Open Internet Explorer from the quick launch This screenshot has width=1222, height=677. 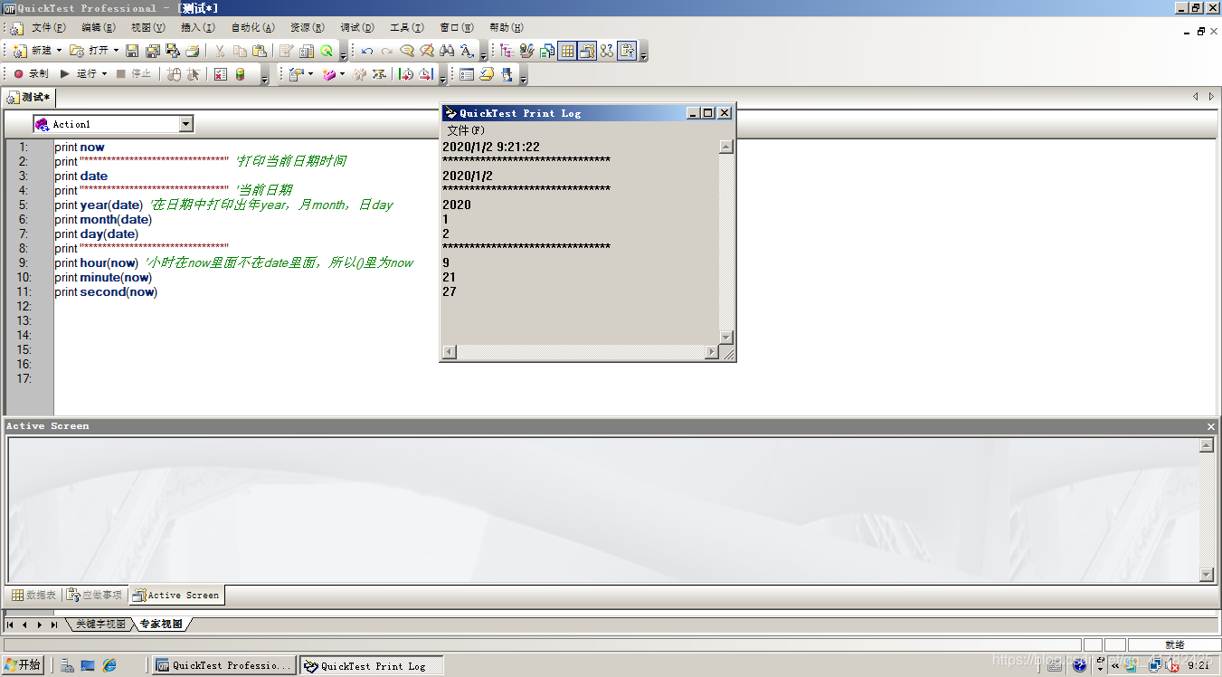pyautogui.click(x=109, y=665)
